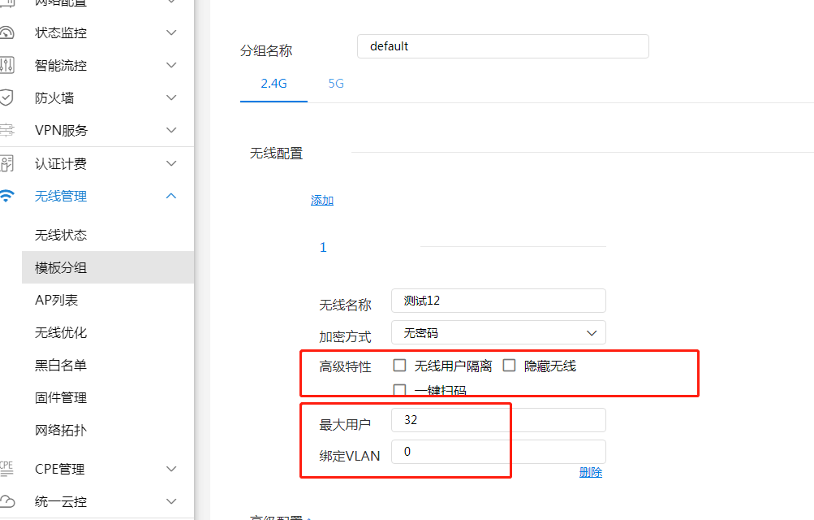Viewport: 814px width, 520px height.
Task: Click the status monitoring gauge icon
Action: click(x=6, y=33)
